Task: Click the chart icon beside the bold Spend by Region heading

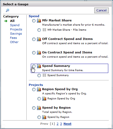Action: 39,108
